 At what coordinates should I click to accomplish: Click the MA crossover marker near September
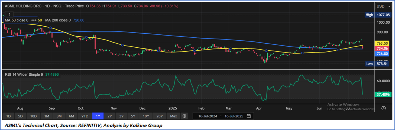coord(50,28)
